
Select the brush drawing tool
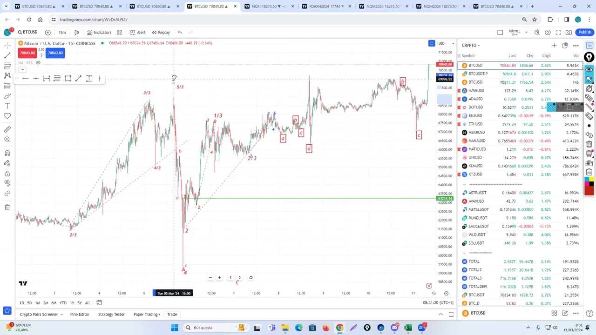point(7,96)
